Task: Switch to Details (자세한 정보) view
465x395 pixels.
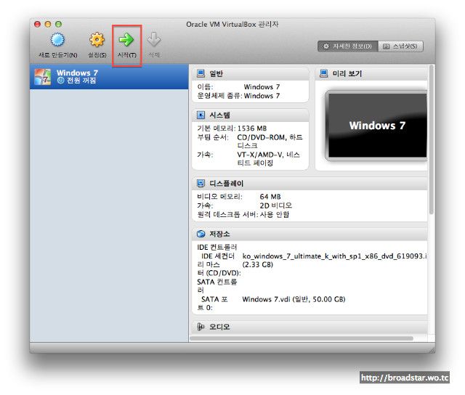Action: [348, 46]
